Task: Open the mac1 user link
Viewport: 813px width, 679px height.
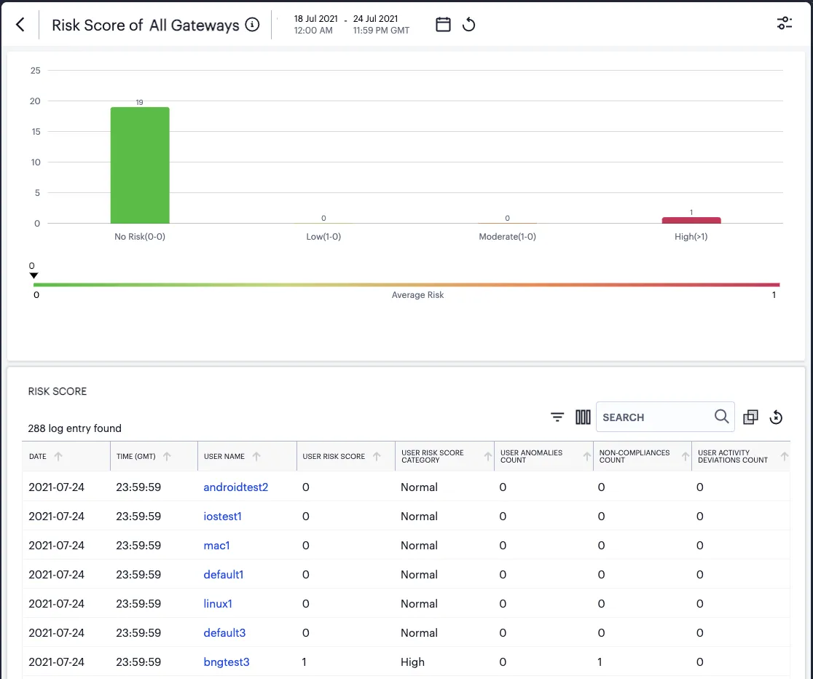Action: 216,545
